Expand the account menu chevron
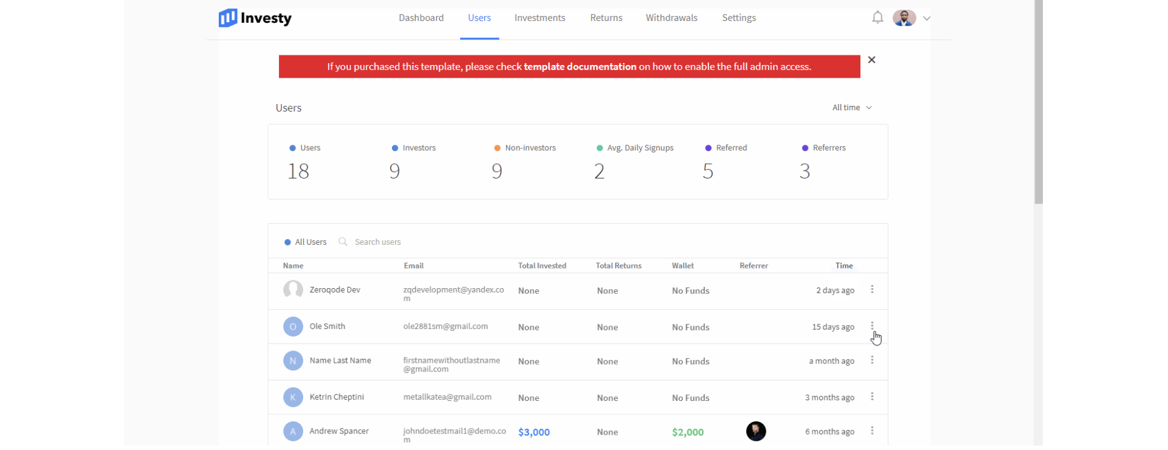1168x450 pixels. coord(927,18)
